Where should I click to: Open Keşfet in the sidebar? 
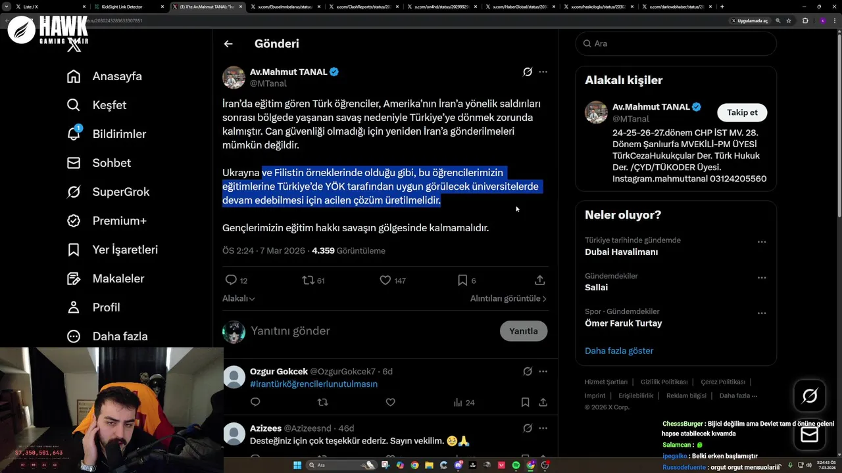(97, 105)
